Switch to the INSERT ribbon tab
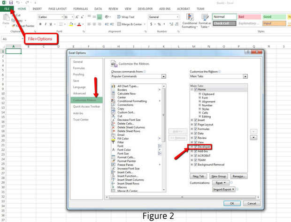291x222 pixels. pyautogui.click(x=37, y=9)
